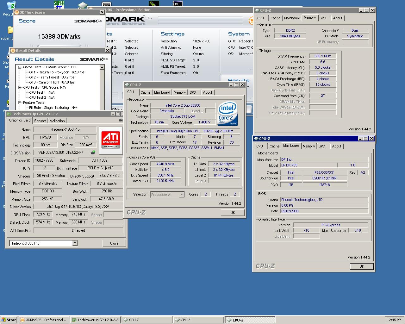This screenshot has height=324, width=405.
Task: Click the CPU-Z processor window title icon
Action: point(127,85)
